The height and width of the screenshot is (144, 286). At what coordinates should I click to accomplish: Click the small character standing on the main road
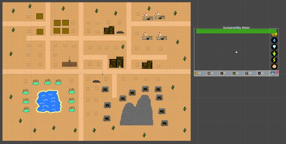(x=103, y=74)
